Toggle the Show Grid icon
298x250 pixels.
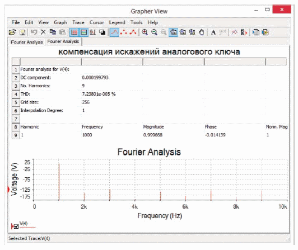pyautogui.click(x=74, y=32)
